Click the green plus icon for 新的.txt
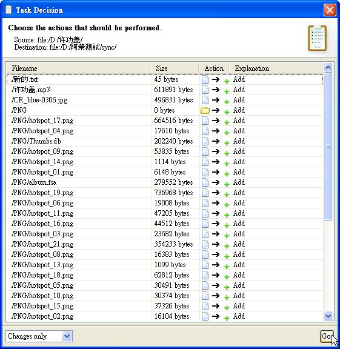Image resolution: width=340 pixels, height=349 pixels. [x=227, y=81]
